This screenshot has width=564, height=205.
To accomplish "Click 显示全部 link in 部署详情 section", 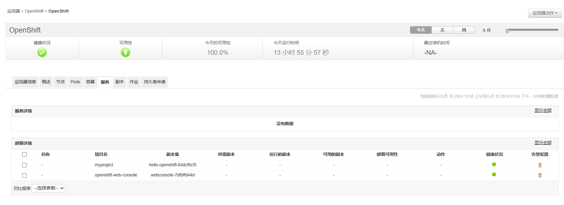I will (x=543, y=143).
